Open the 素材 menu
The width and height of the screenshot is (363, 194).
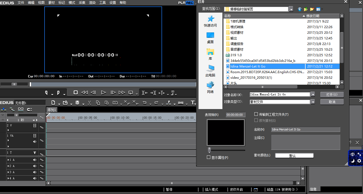[x=52, y=2]
